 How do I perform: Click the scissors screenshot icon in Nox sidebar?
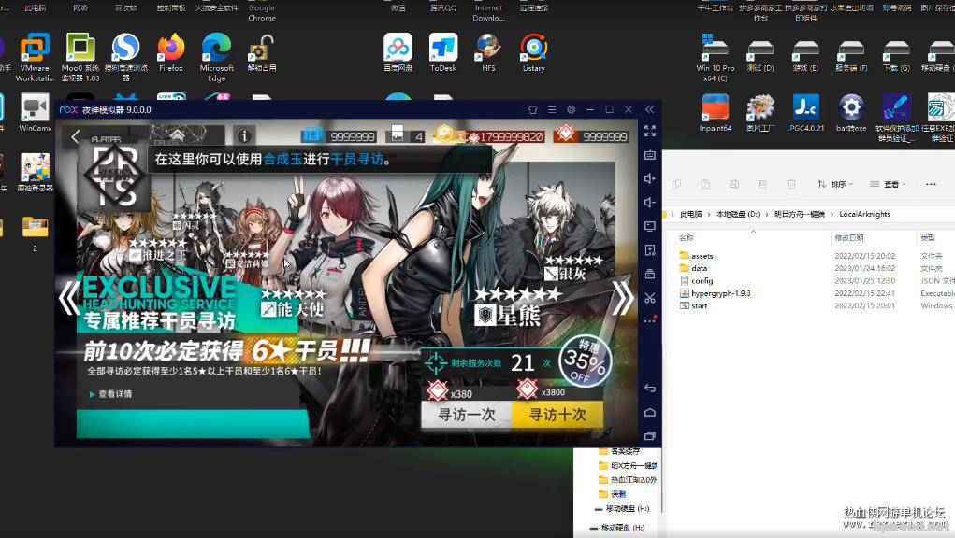click(650, 297)
